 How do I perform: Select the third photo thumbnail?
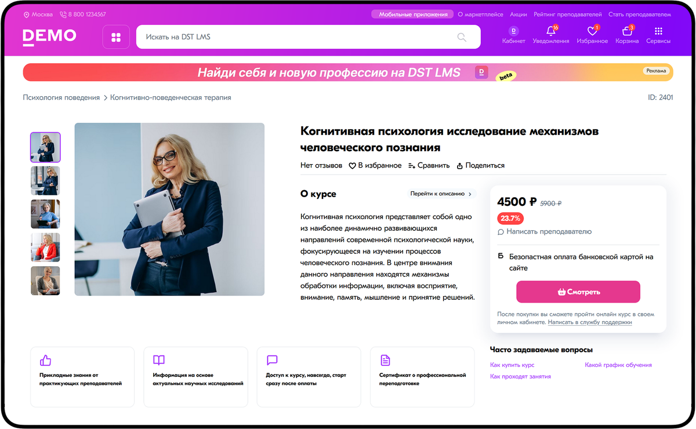pos(45,214)
